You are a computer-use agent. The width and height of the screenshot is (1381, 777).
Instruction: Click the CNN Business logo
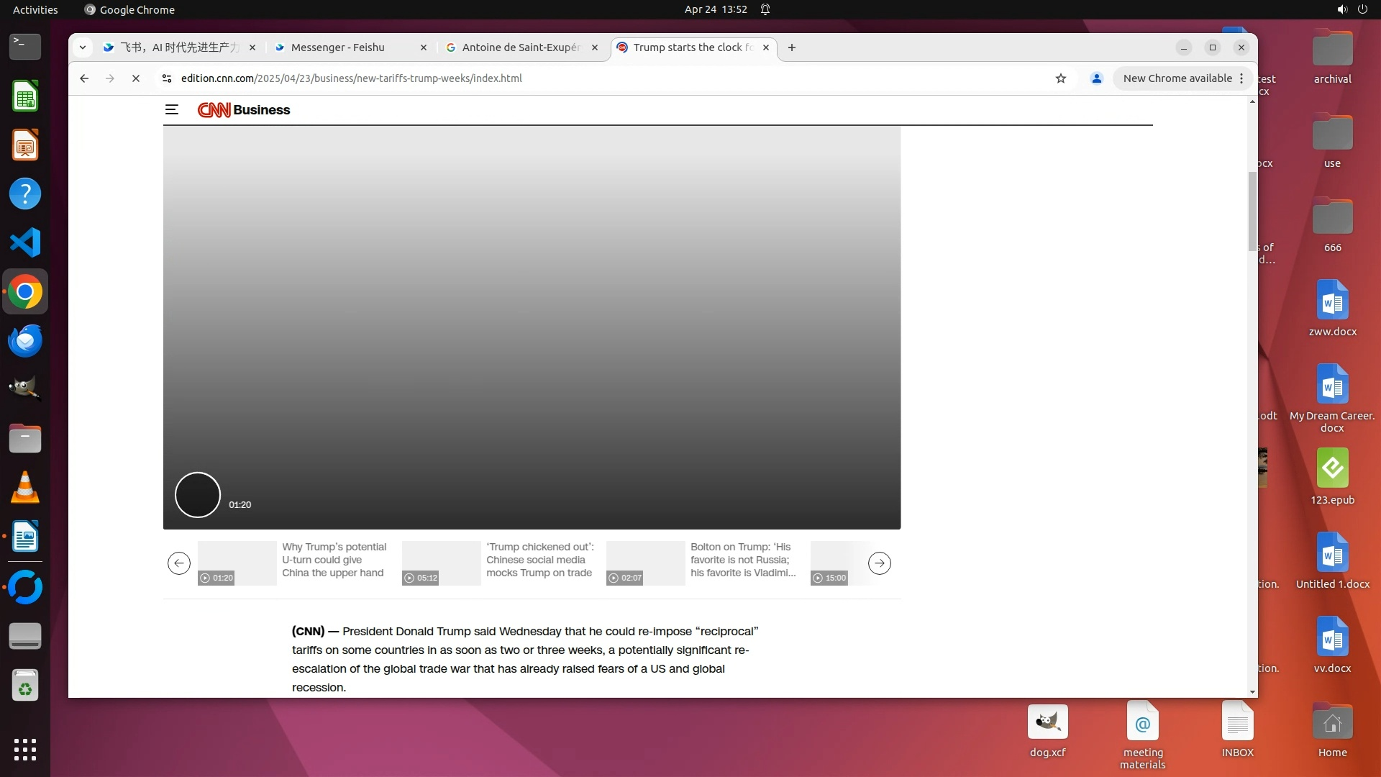(x=244, y=110)
